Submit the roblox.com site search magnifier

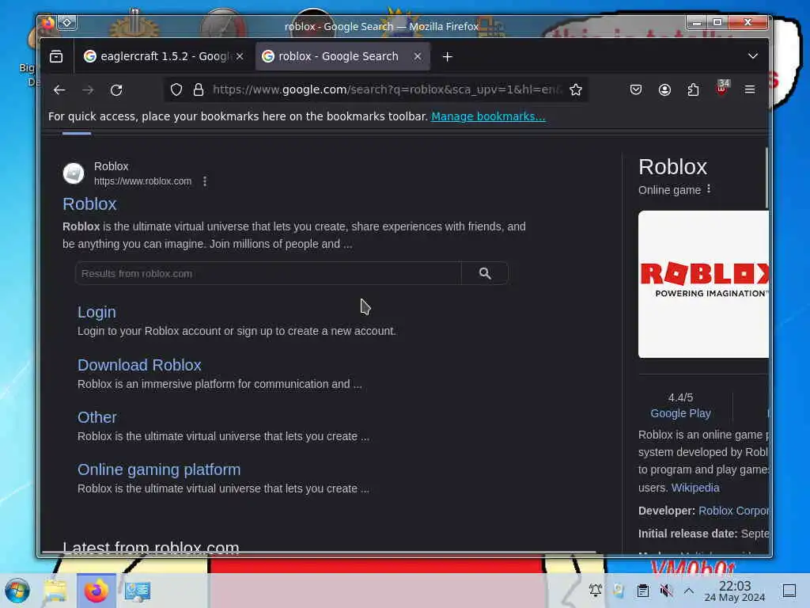coord(485,273)
